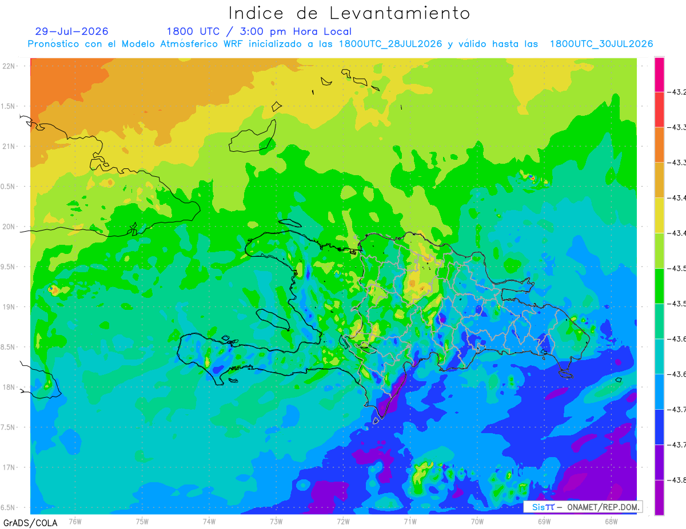Select the "29-Jul-2026" date label
Image resolution: width=686 pixels, height=529 pixels.
click(71, 31)
